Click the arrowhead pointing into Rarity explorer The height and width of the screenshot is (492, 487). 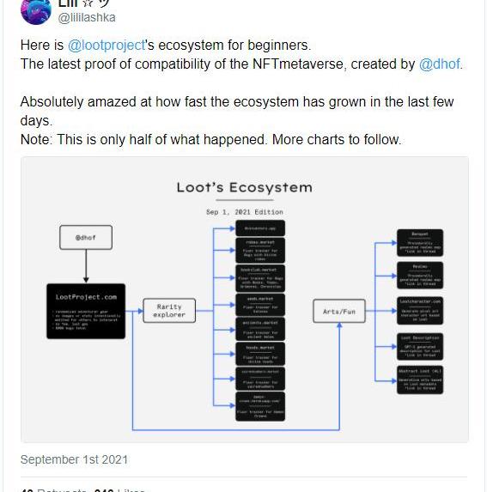pos(141,311)
